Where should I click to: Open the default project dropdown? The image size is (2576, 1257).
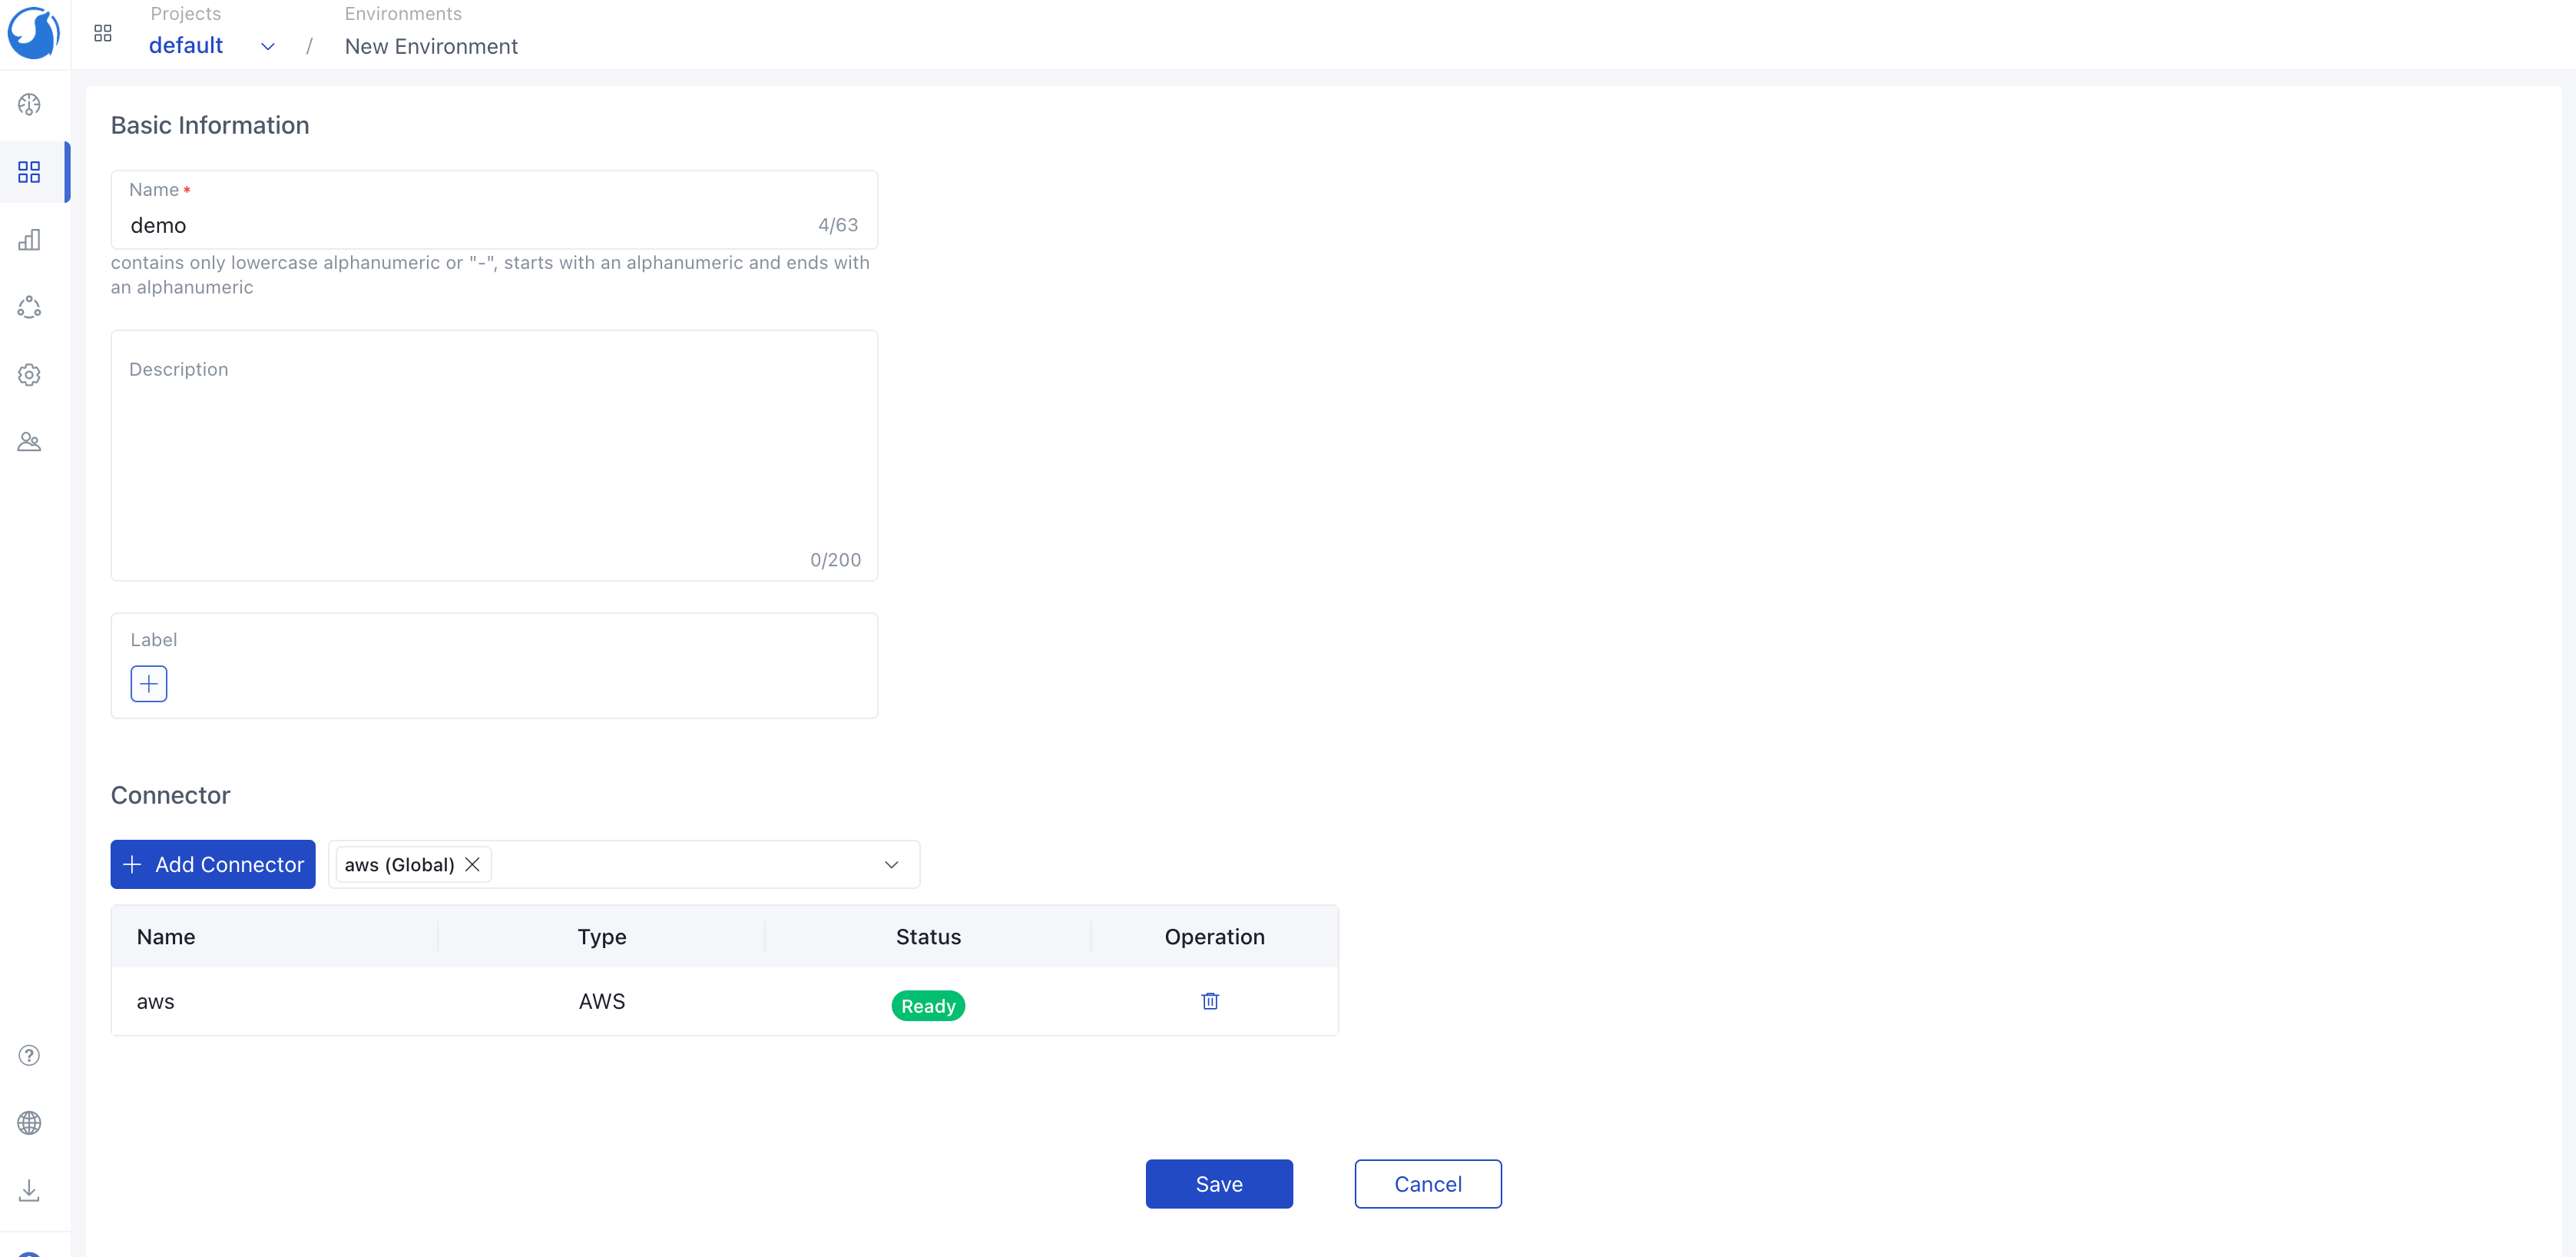coord(267,46)
